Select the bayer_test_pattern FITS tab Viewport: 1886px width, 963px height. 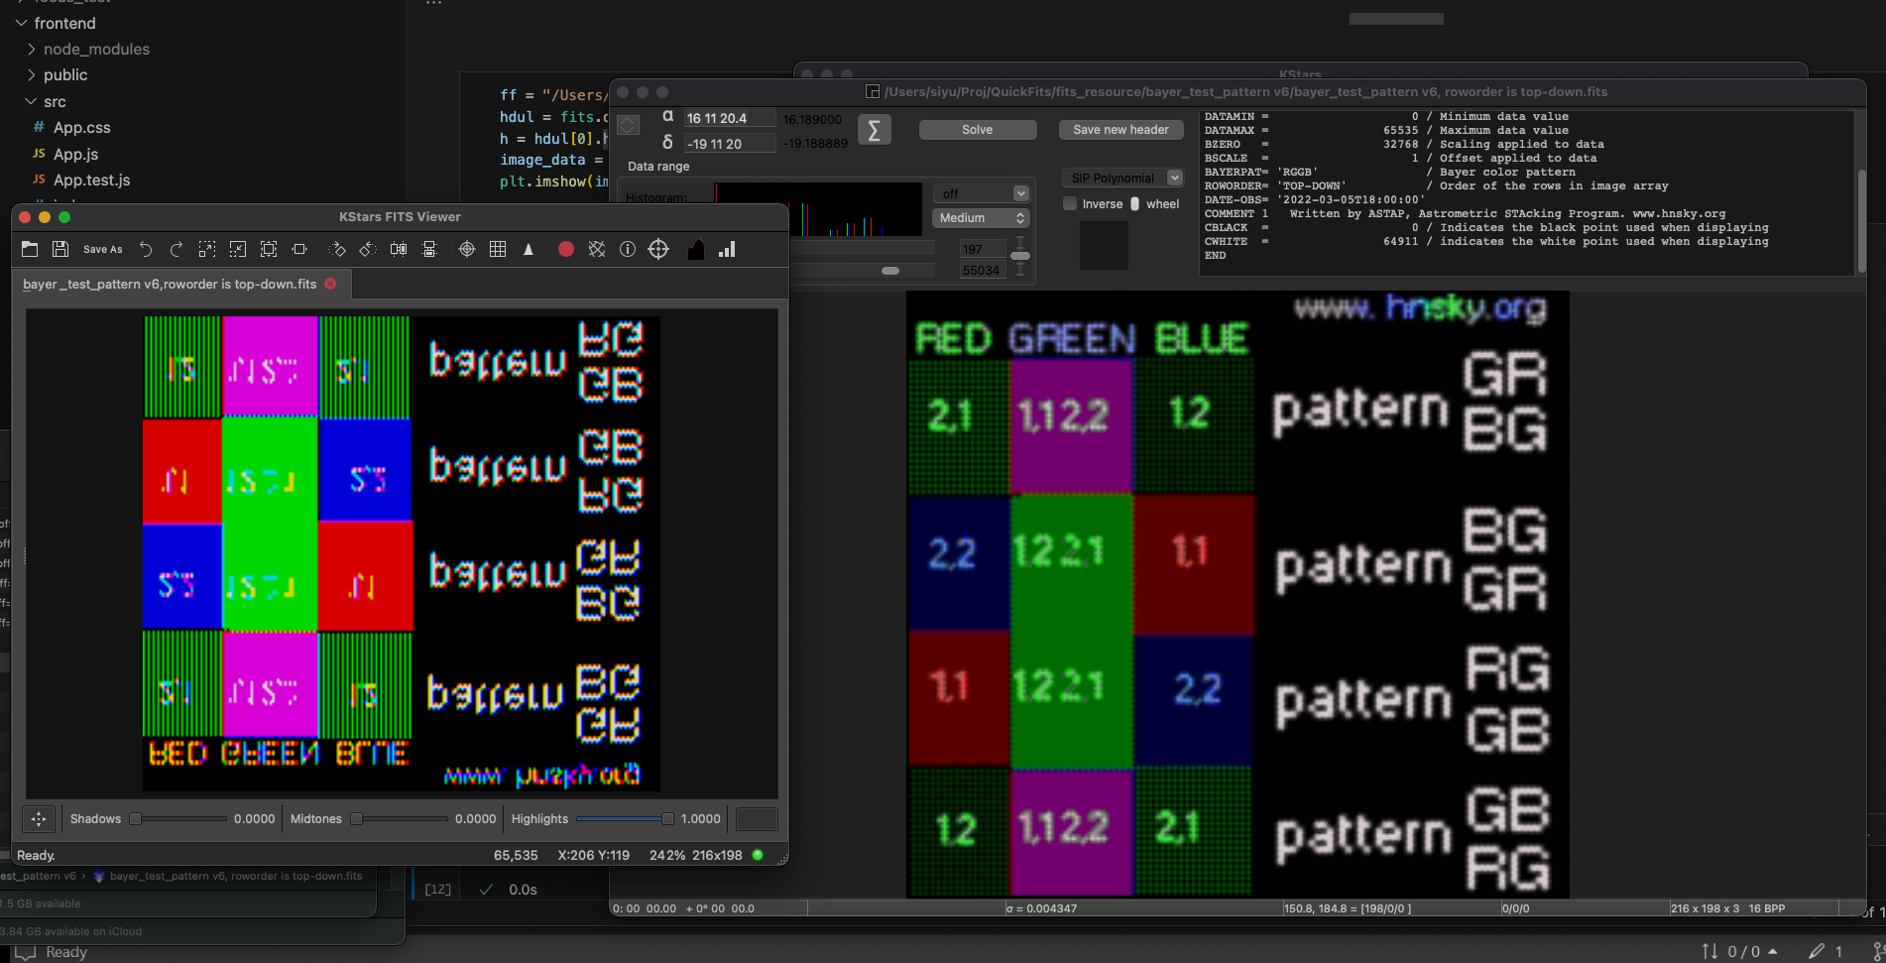(170, 284)
